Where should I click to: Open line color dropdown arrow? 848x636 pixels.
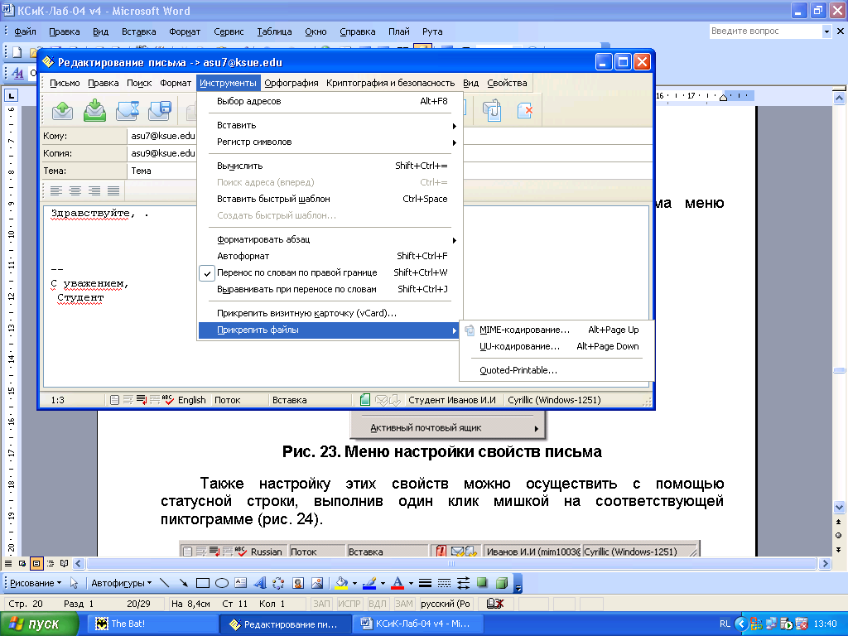[x=383, y=584]
